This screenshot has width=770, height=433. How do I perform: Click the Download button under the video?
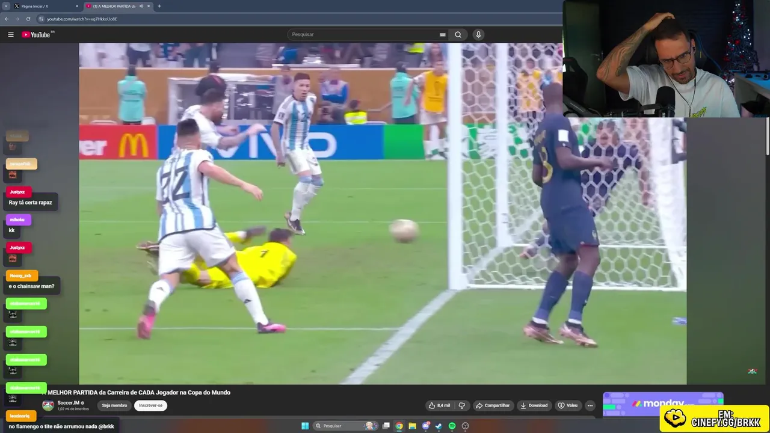534,405
